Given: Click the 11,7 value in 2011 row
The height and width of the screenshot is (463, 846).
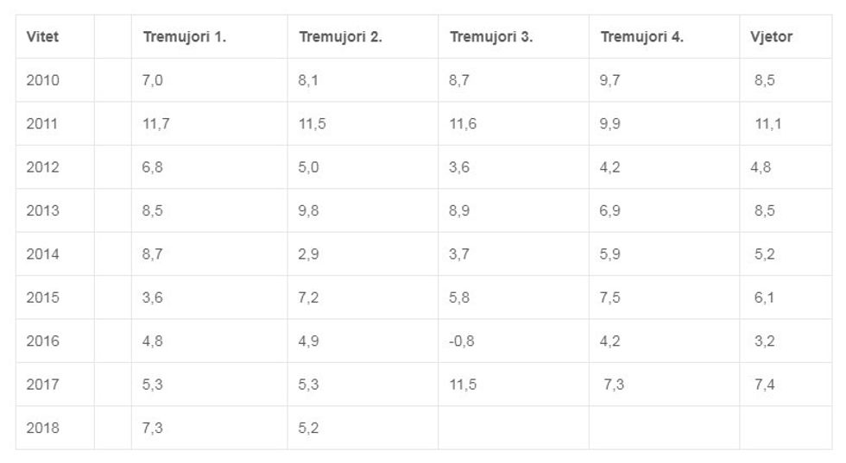Looking at the screenshot, I should (x=155, y=124).
